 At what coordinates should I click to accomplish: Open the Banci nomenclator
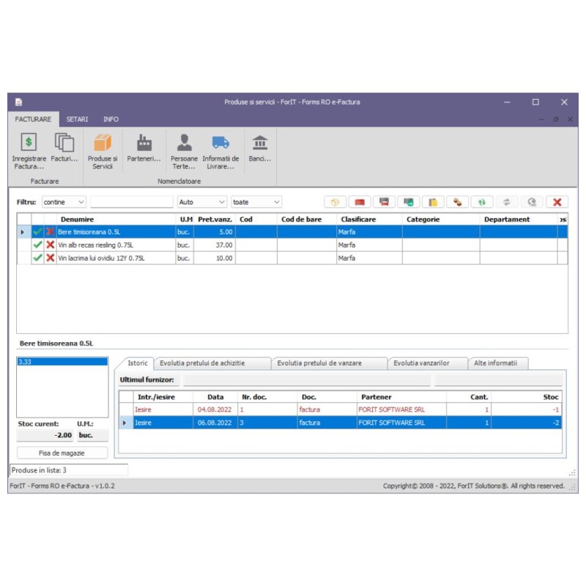(262, 152)
